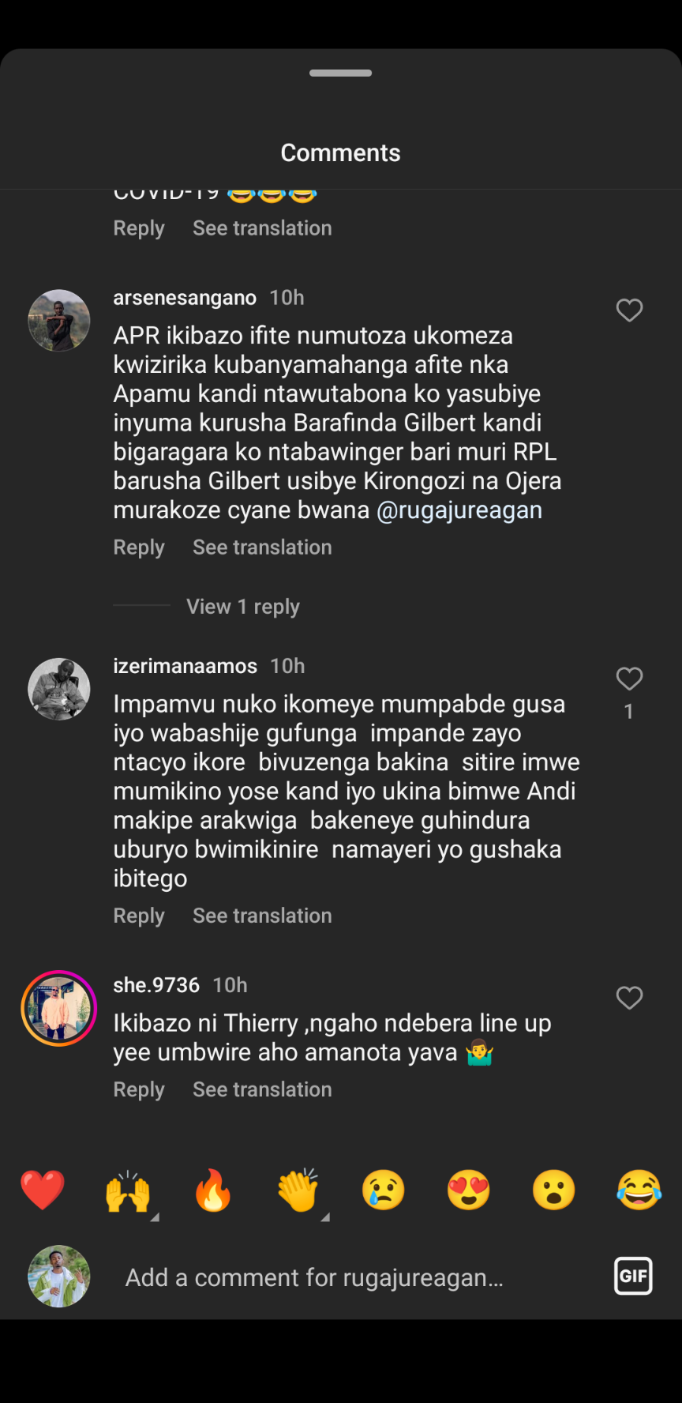682x1403 pixels.
Task: Pick the fire emoji reaction
Action: click(213, 1190)
